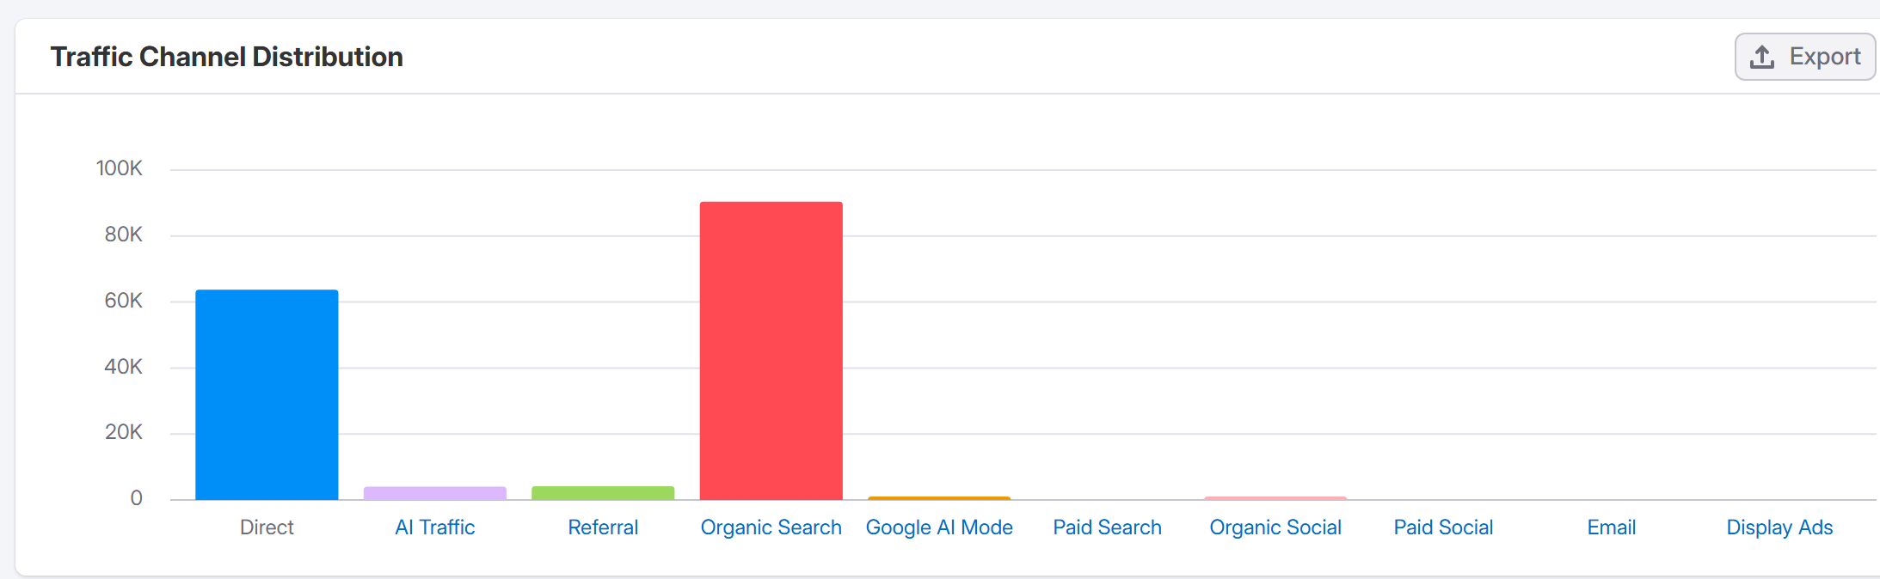Open the Display Ads channel link
Viewport: 1880px width, 579px height.
click(1779, 527)
